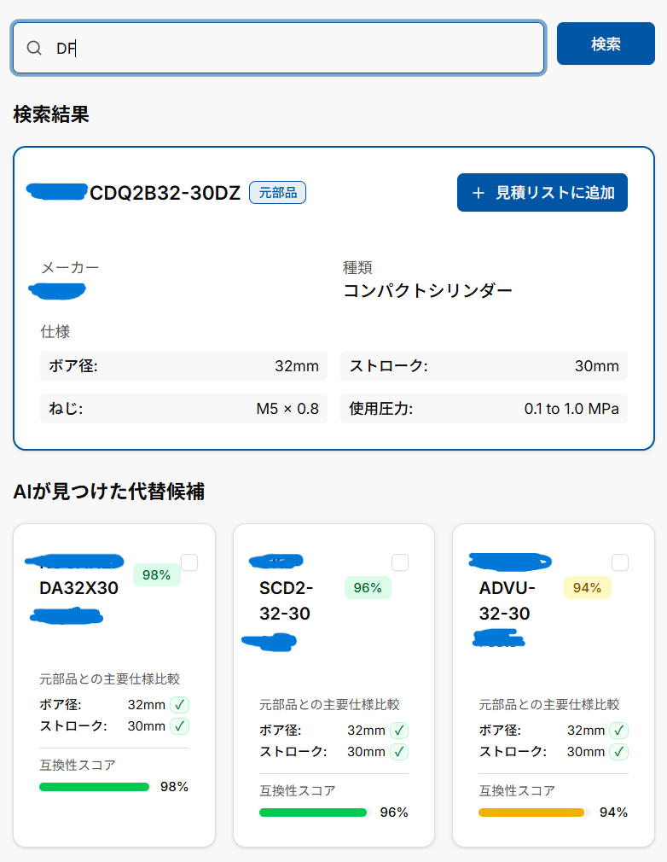Click stroke checkmark on DA32X30 card

[x=180, y=726]
